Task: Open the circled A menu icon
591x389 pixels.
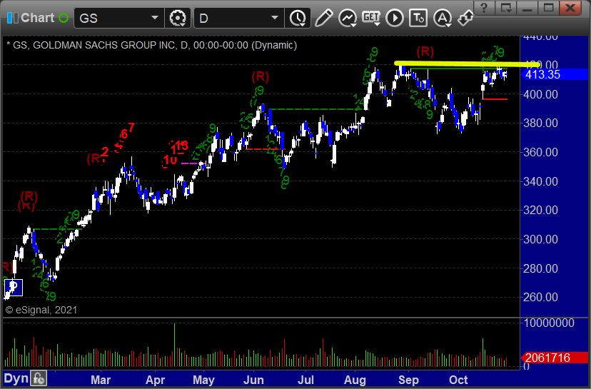Action: click(442, 18)
